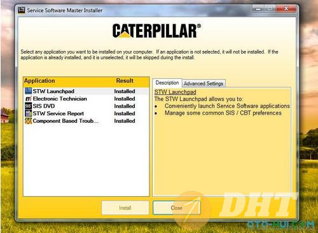
Task: Select STW Service Report in the list
Action: (x=86, y=113)
